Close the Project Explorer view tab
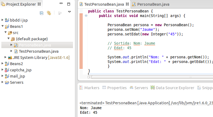Viewport: 213px width, 117px height. tap(39, 4)
